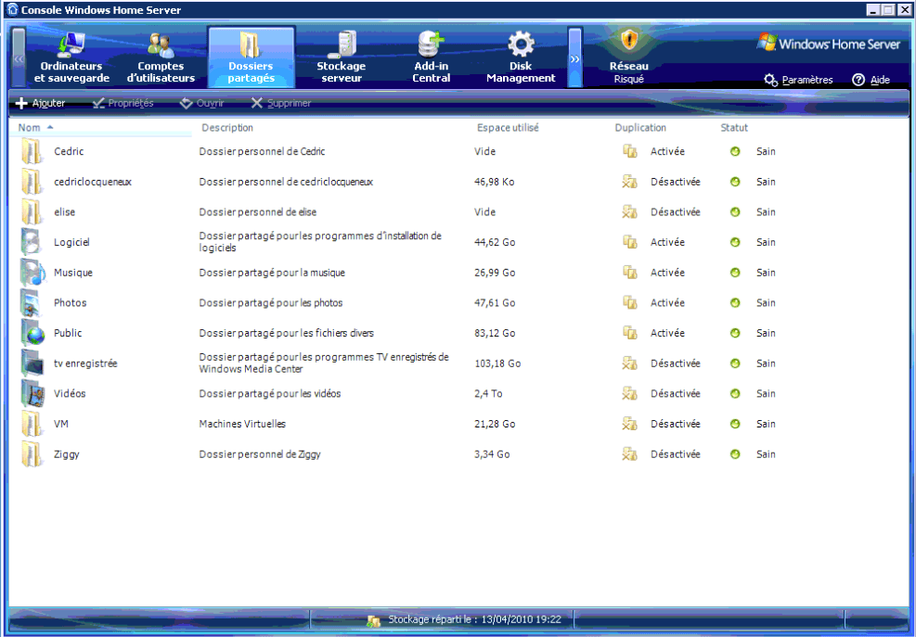Click 'Désactivée' in the elise row
Image resolution: width=916 pixels, height=637 pixels.
click(676, 212)
